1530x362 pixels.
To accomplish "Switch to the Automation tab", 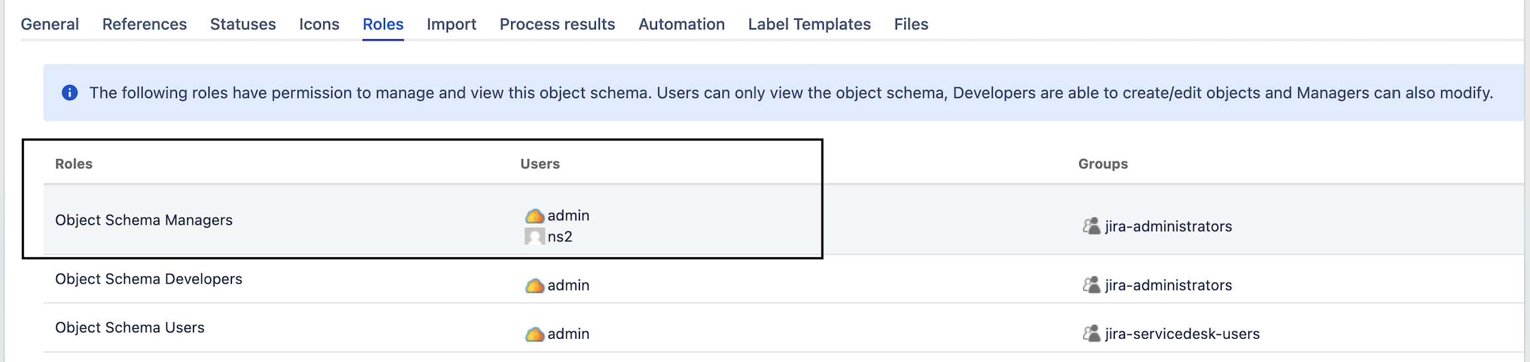I will pyautogui.click(x=681, y=24).
